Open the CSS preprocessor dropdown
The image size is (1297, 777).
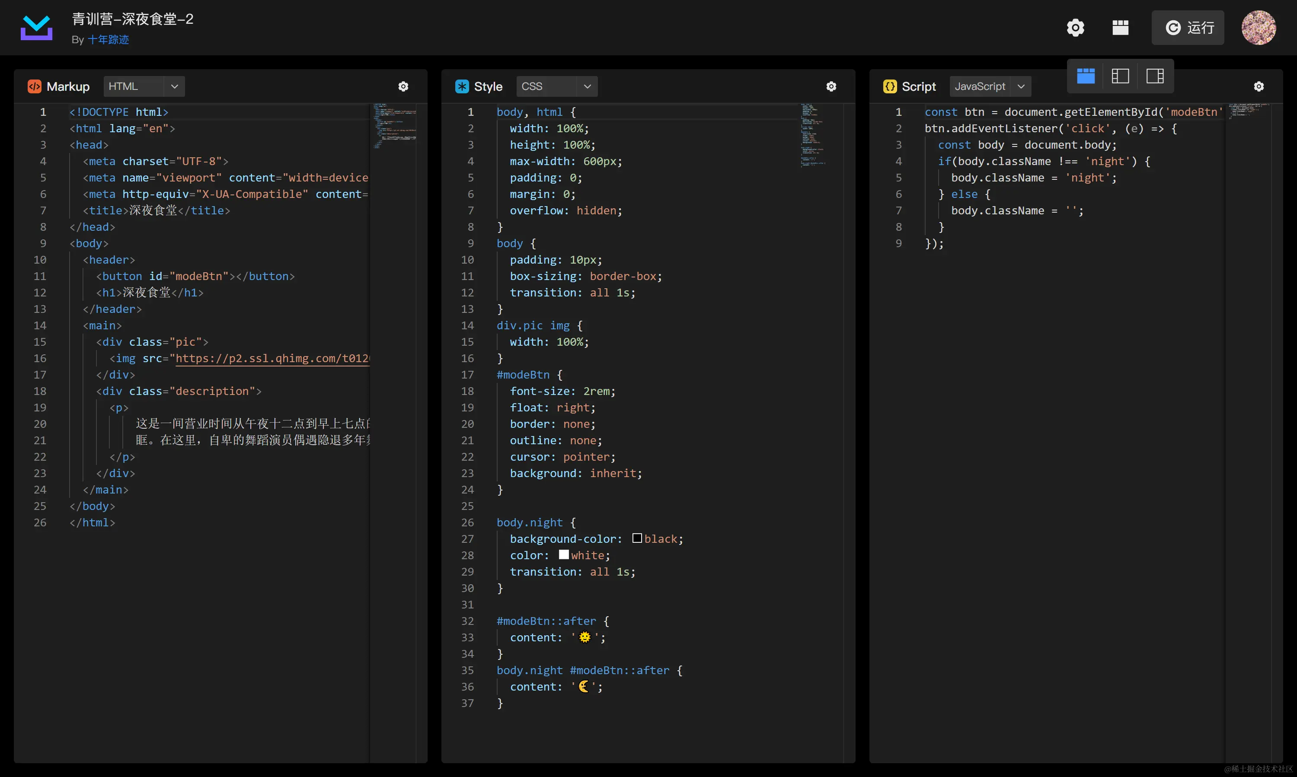(x=556, y=86)
